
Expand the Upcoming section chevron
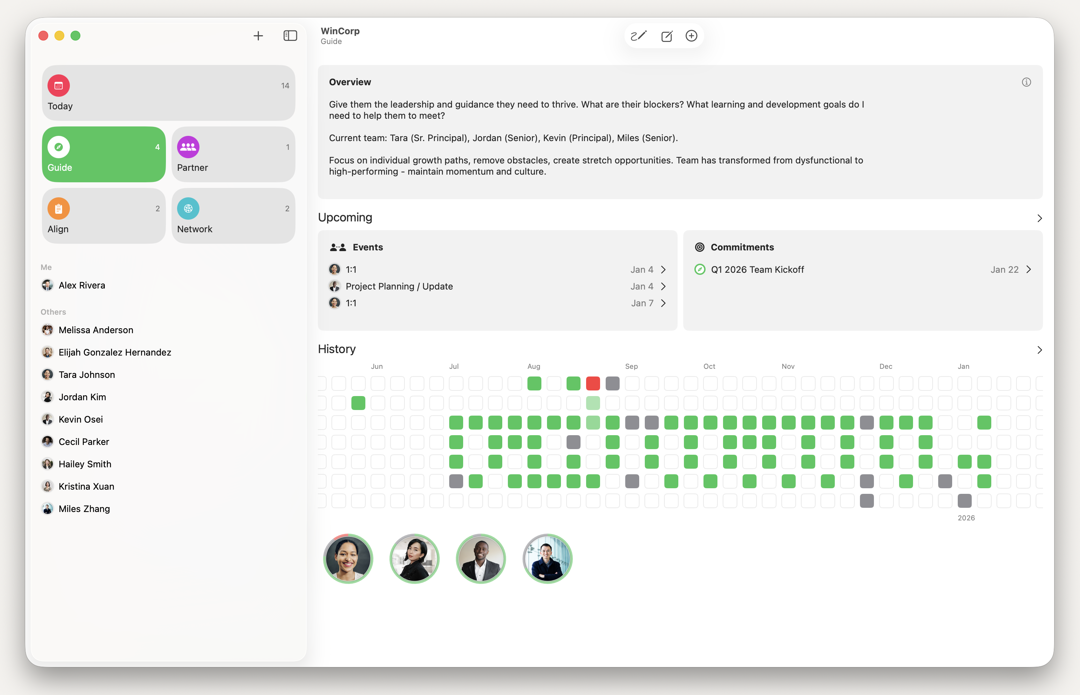1039,218
